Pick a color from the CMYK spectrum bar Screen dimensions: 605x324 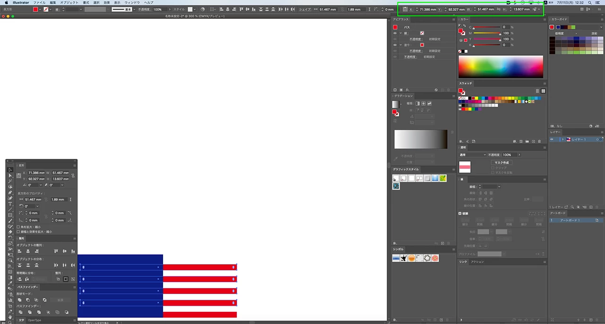click(501, 67)
